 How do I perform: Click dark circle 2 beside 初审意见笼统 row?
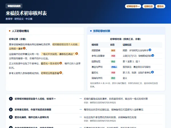[x=11, y=110]
